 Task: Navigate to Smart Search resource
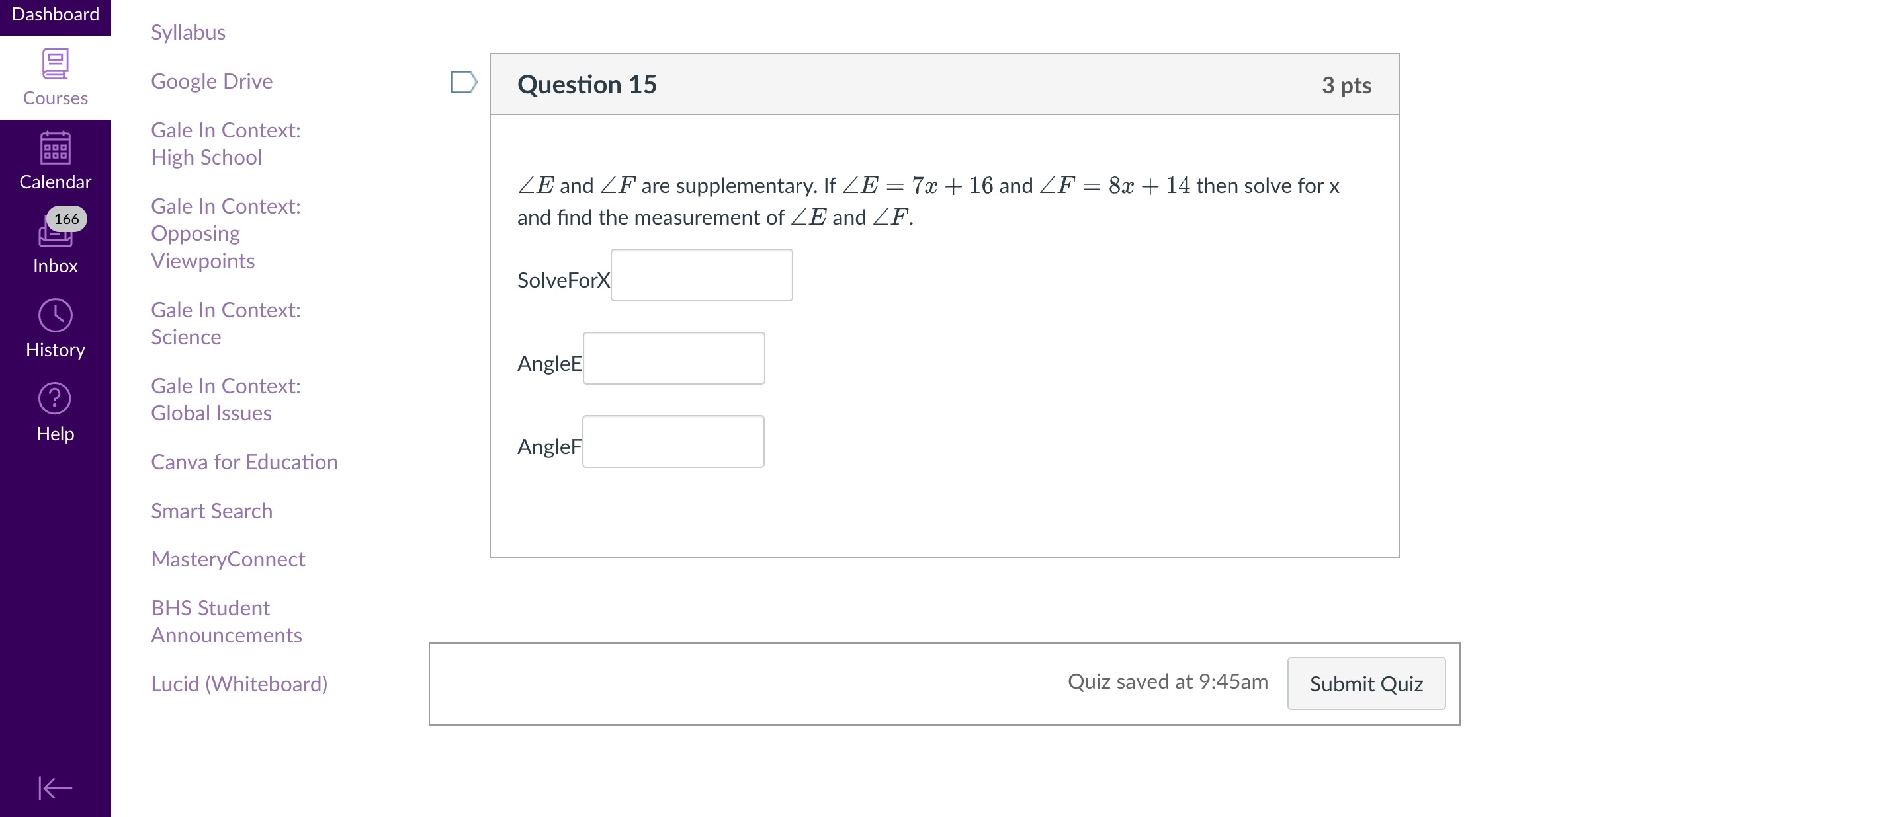click(212, 510)
